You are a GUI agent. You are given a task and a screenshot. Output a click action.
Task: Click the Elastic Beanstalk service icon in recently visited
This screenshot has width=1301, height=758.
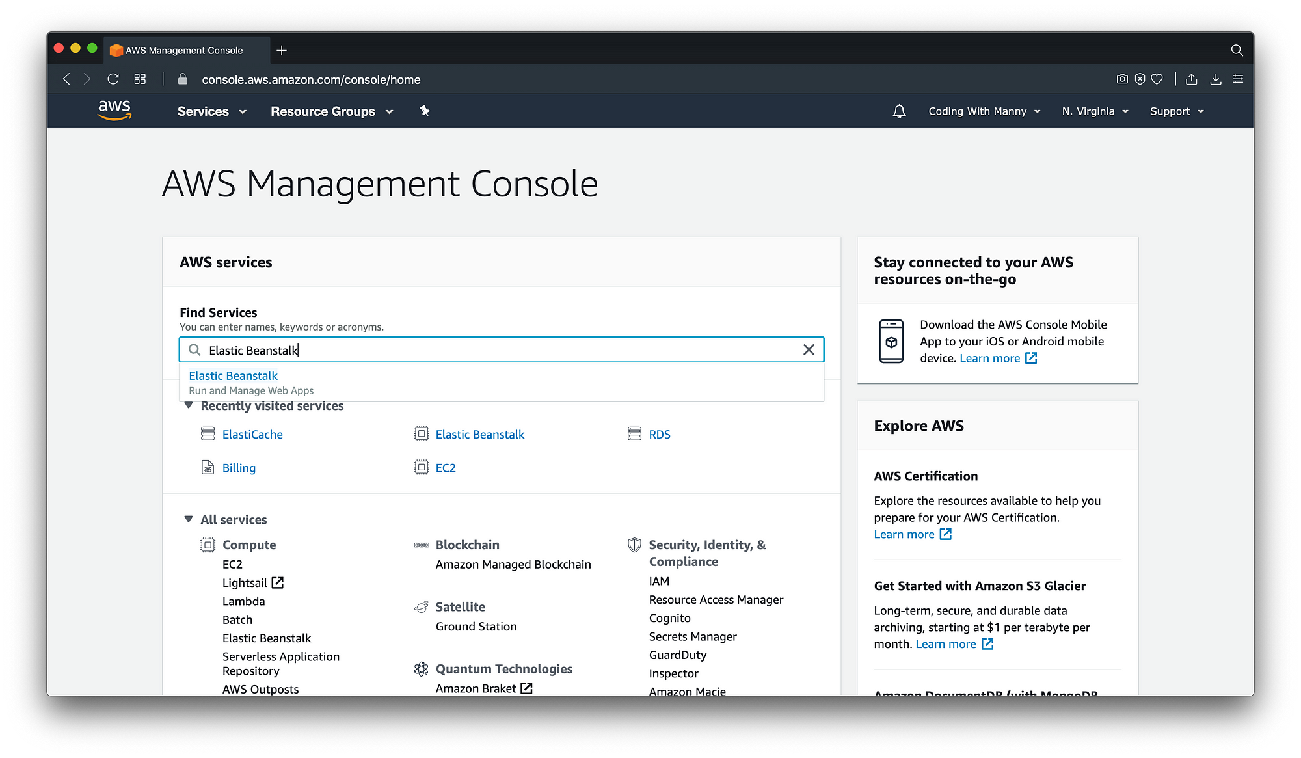[420, 434]
